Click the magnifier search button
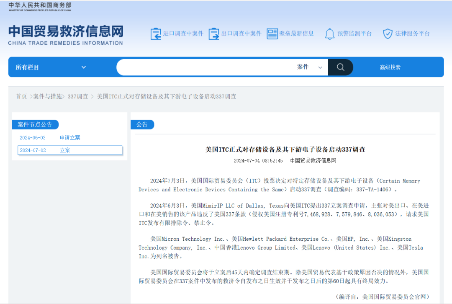The image size is (452, 304). click(340, 67)
